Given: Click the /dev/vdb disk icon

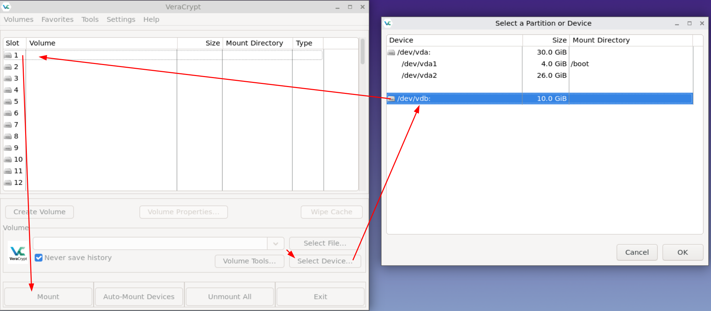Looking at the screenshot, I should pos(391,99).
